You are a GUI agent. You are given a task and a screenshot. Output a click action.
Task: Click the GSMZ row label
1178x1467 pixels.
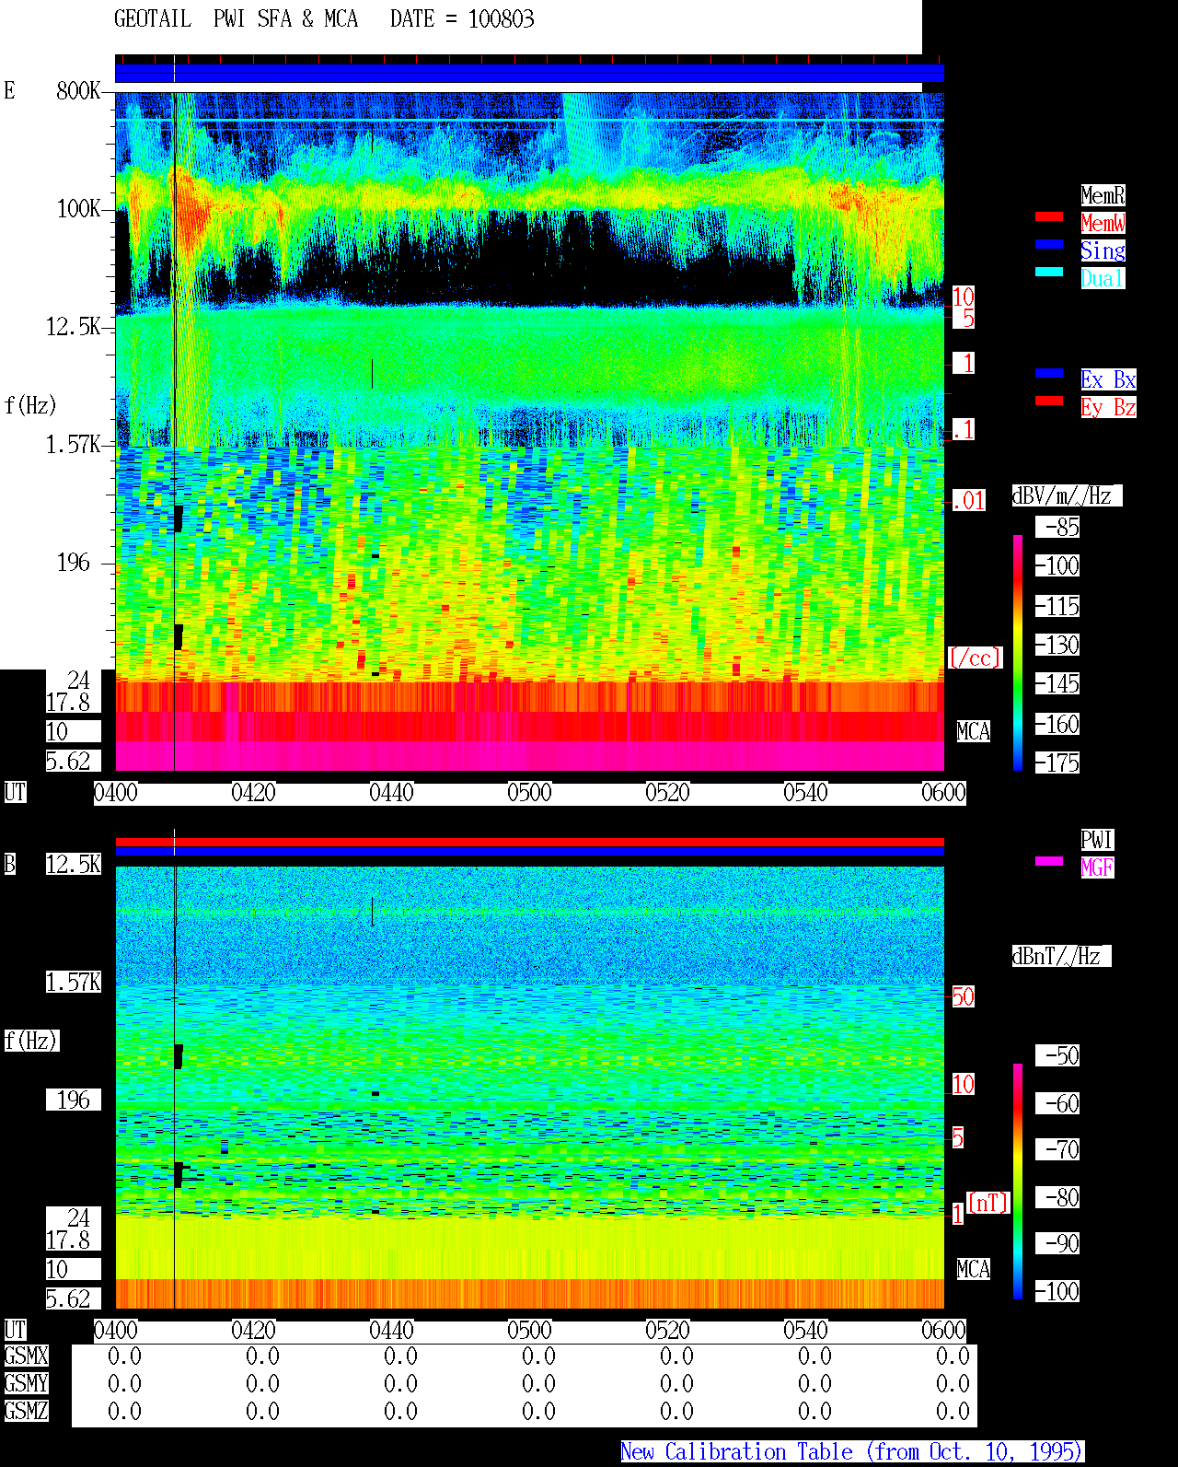[x=26, y=1411]
